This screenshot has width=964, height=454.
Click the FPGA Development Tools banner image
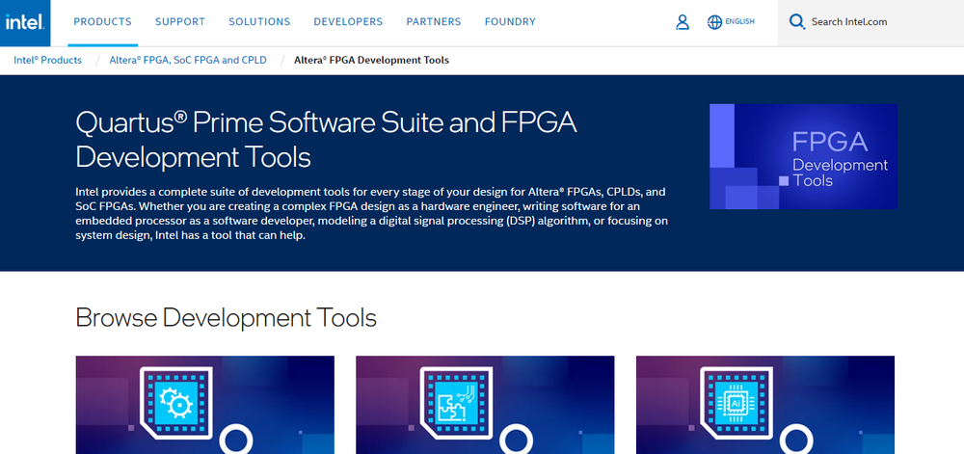tap(804, 157)
